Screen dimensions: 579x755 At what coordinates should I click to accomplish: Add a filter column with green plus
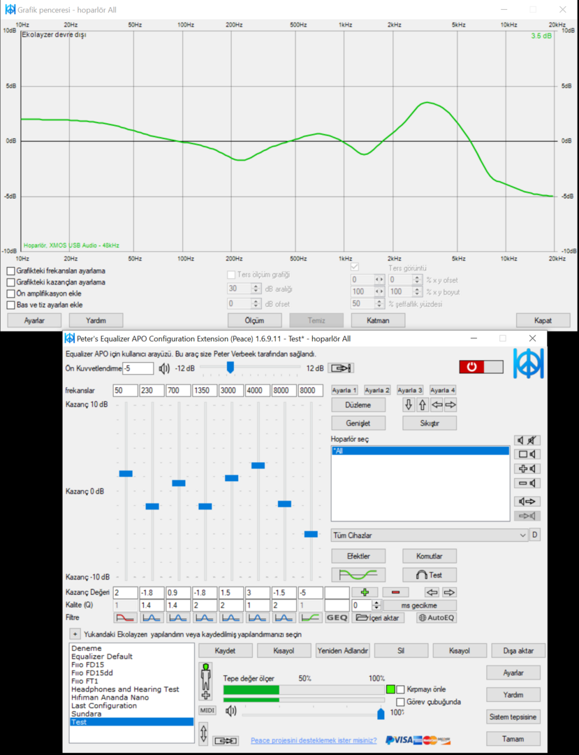point(365,592)
